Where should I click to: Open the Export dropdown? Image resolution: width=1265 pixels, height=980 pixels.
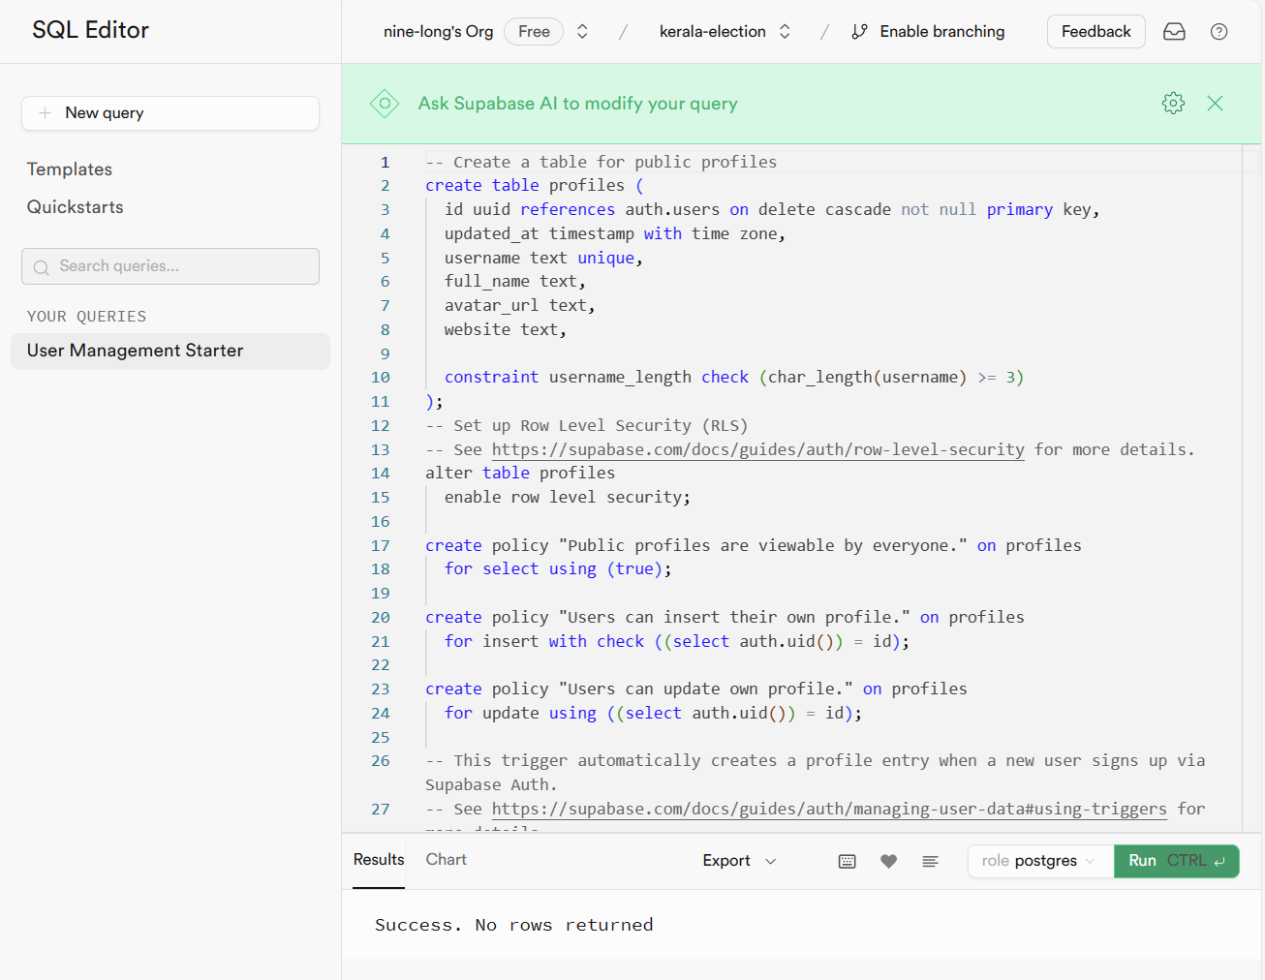(x=740, y=861)
